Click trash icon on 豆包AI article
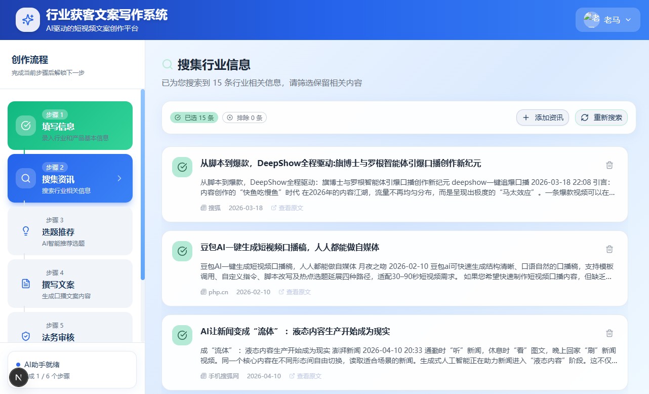Screen dimensions: 649x394 click(610, 249)
